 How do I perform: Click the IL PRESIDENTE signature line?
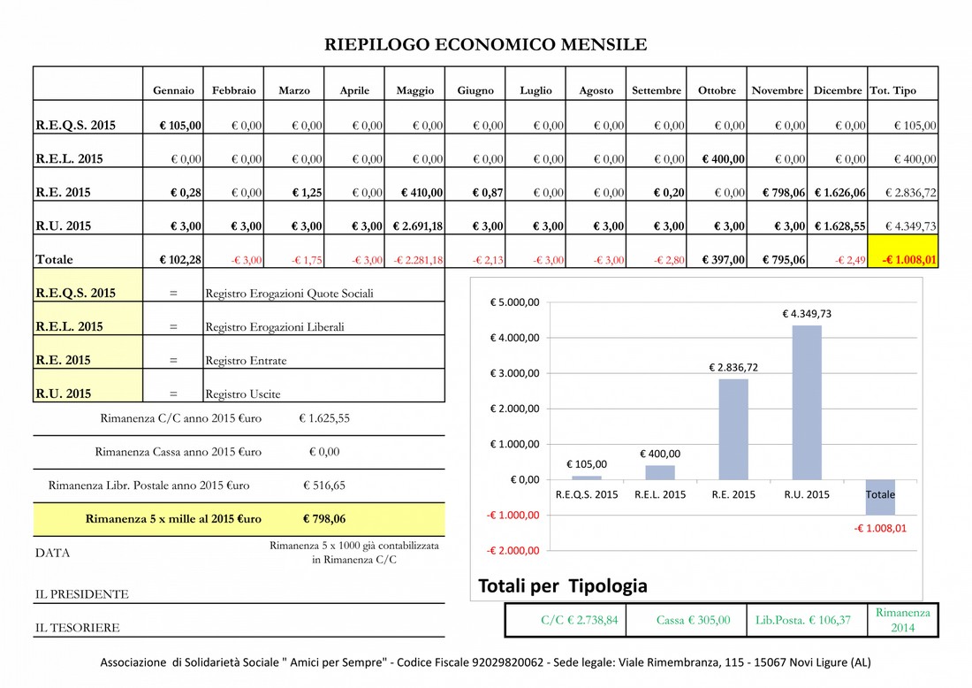pos(239,593)
